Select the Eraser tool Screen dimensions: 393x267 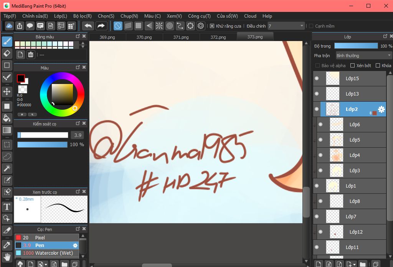point(7,53)
